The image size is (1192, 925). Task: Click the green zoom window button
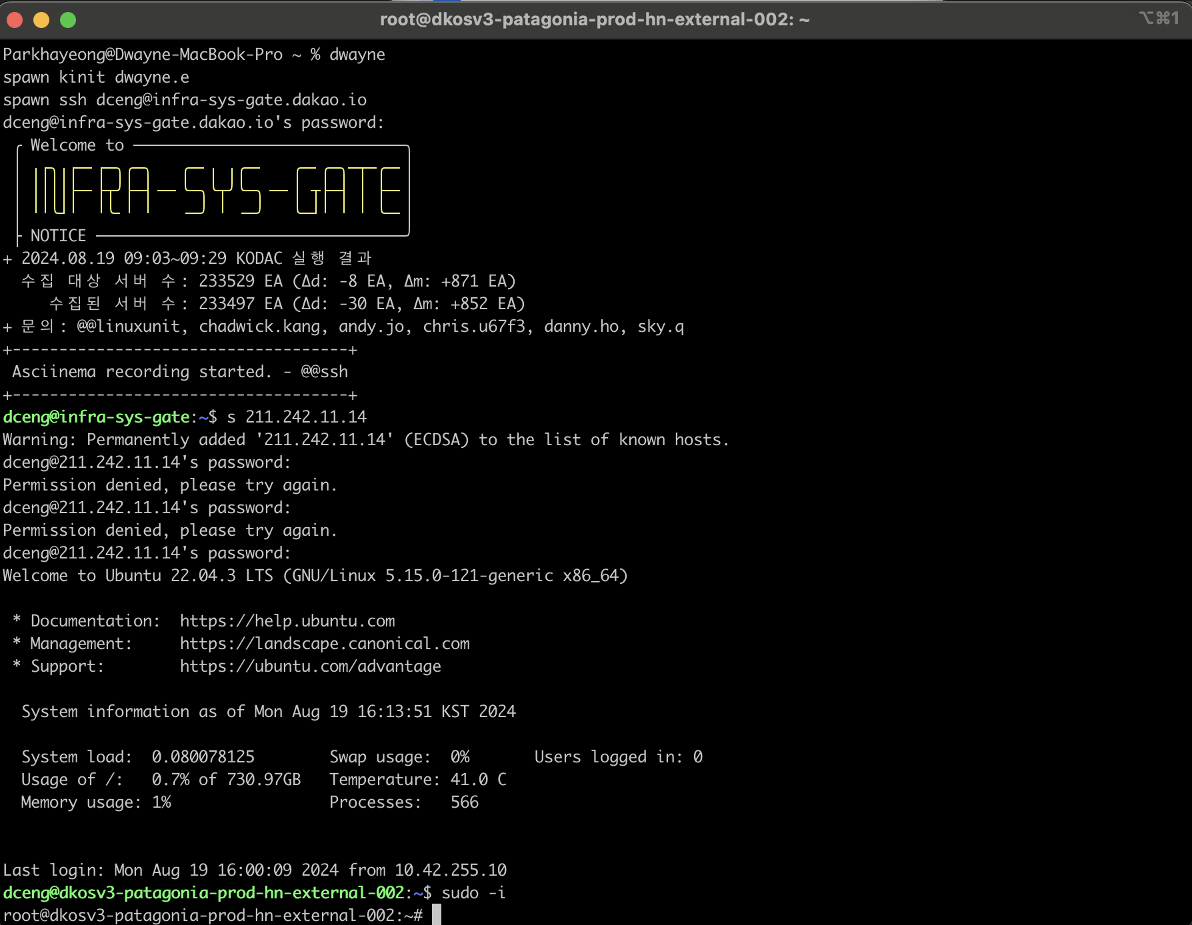tap(68, 20)
